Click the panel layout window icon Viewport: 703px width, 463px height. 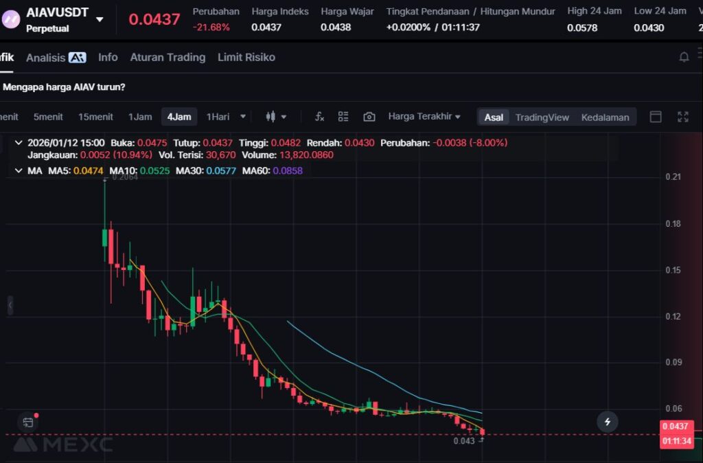point(656,117)
